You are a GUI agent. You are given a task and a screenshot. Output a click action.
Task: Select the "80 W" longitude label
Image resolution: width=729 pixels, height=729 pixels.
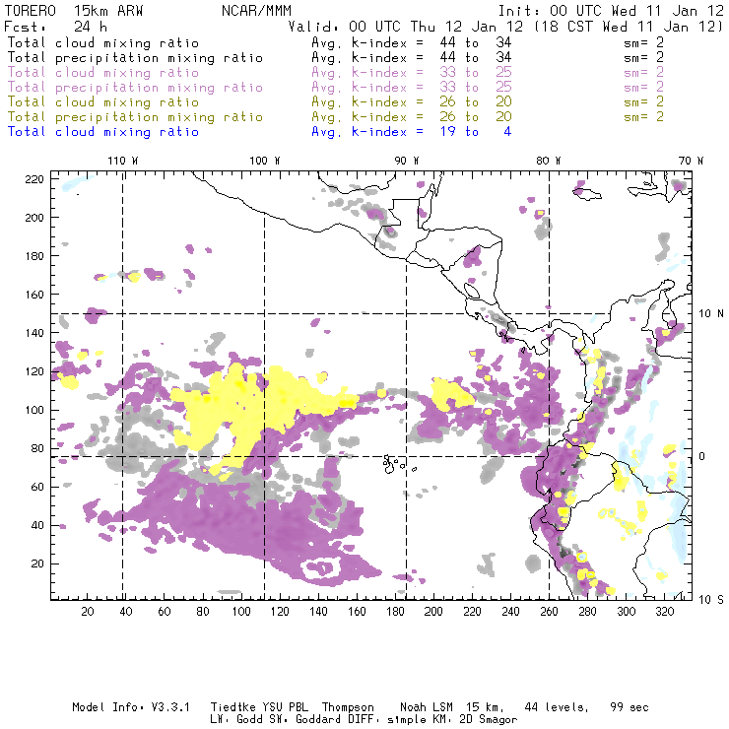549,161
